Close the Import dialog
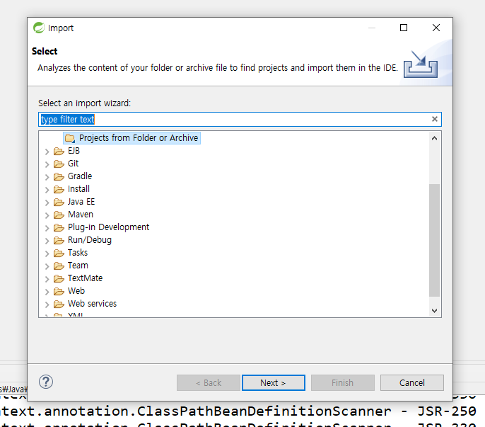The height and width of the screenshot is (427, 485). point(436,28)
